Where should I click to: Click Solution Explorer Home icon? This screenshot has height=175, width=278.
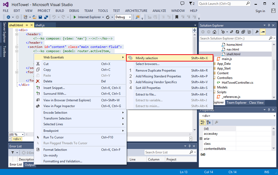214,32
